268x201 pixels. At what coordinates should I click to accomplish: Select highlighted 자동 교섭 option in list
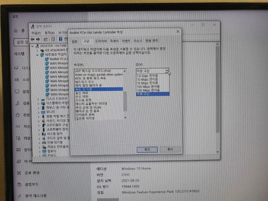coord(153,94)
